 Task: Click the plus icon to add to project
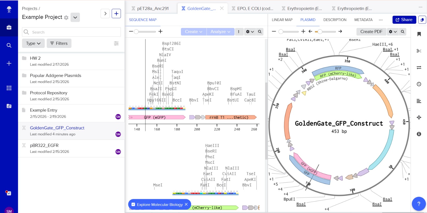[x=116, y=14]
